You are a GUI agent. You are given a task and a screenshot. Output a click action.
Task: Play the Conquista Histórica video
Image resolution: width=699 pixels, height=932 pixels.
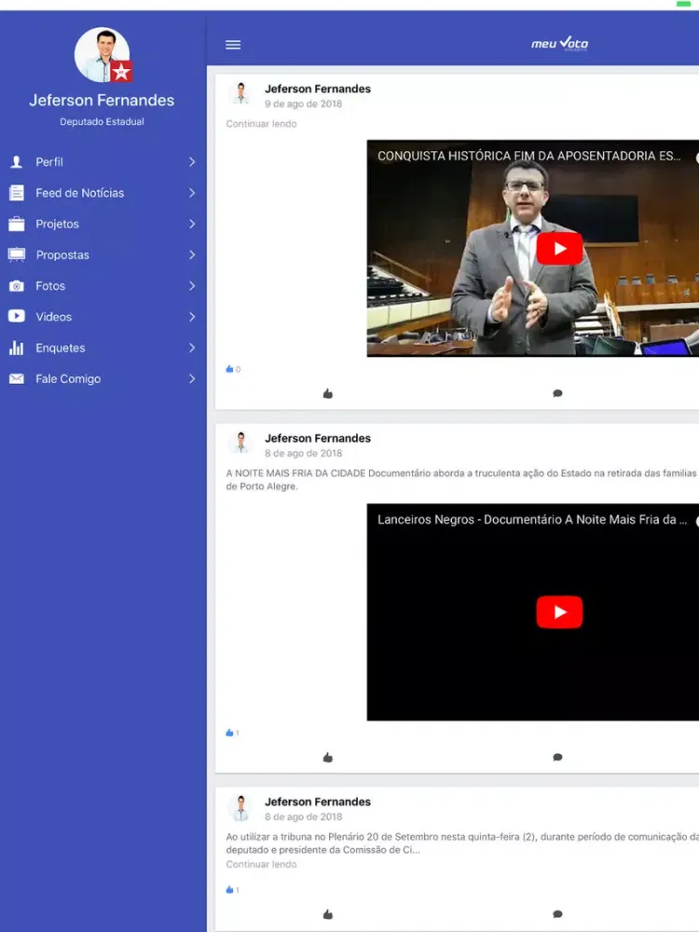(559, 249)
